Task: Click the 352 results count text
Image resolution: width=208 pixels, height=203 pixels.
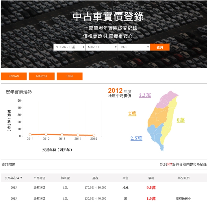Action: (x=169, y=164)
